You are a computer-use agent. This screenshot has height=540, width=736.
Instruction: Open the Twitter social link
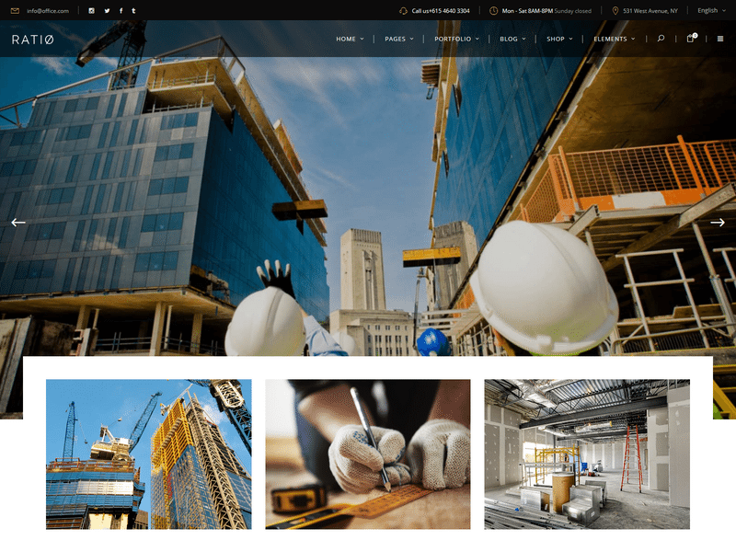point(107,11)
